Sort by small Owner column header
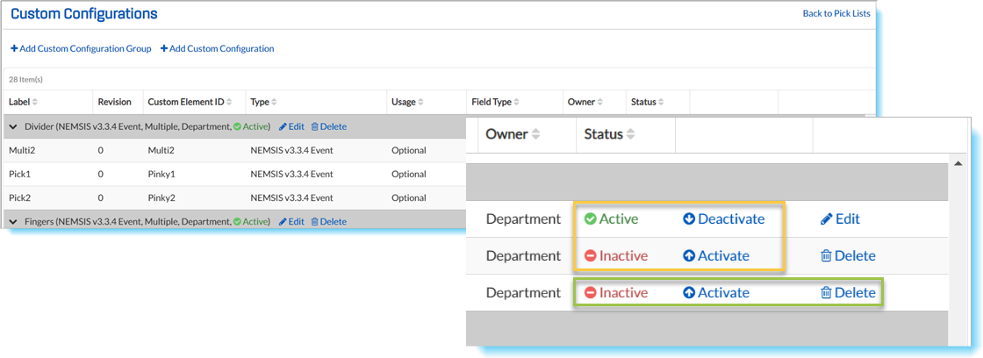983x358 pixels. [586, 102]
